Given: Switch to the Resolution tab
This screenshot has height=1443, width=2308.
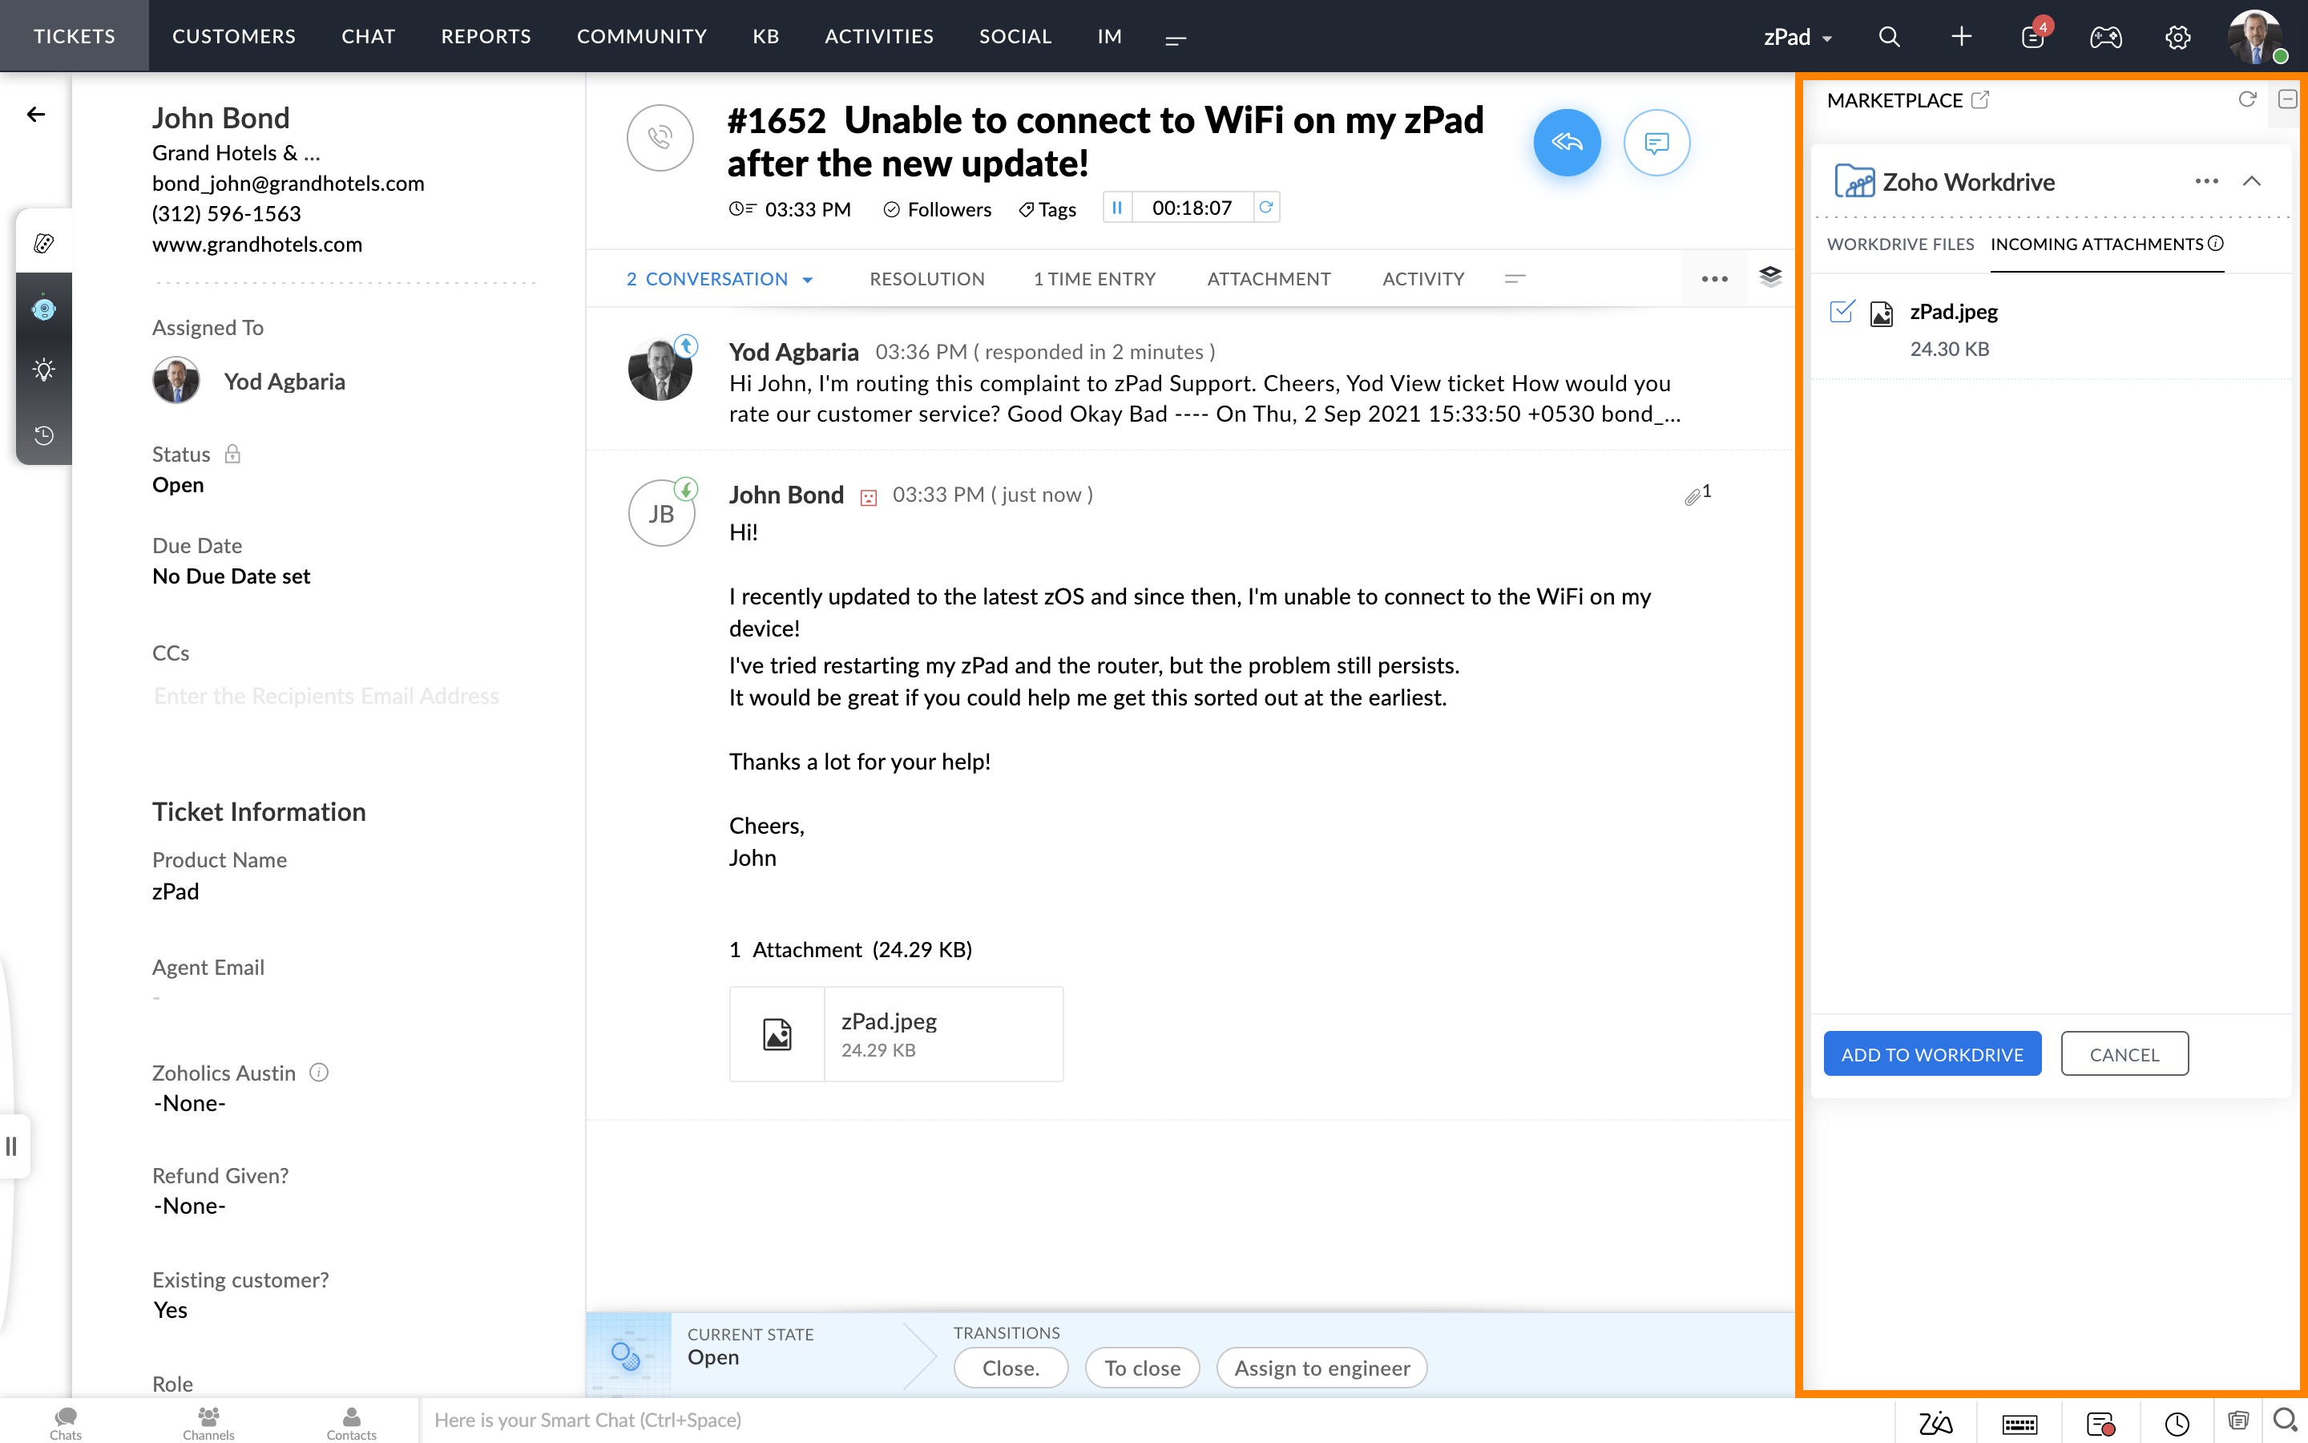Looking at the screenshot, I should pyautogui.click(x=926, y=279).
